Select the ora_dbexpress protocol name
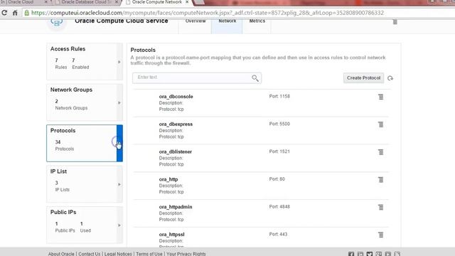The height and width of the screenshot is (256, 455). 176,124
